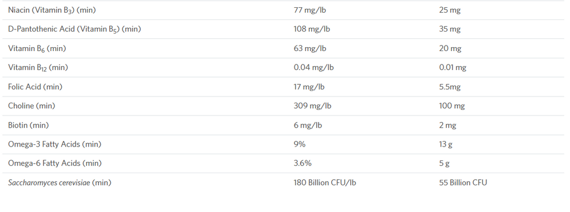570x212 pixels.
Task: Select the 13 g omega-3 value
Action: [x=446, y=145]
